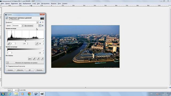Click the input white level field showing 255
Image resolution: width=171 pixels, height=96 pixels.
tap(41, 43)
